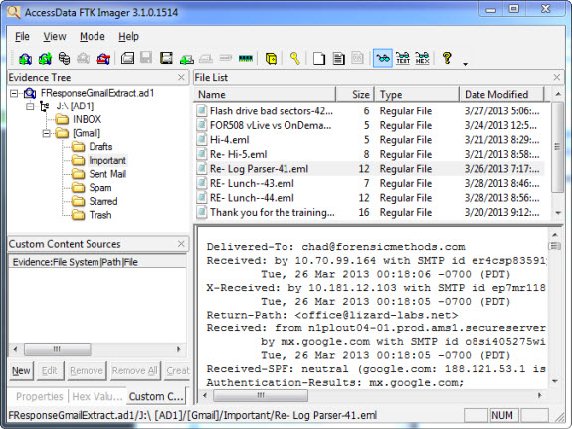The width and height of the screenshot is (572, 429).
Task: Open the Help menu
Action: (x=128, y=36)
